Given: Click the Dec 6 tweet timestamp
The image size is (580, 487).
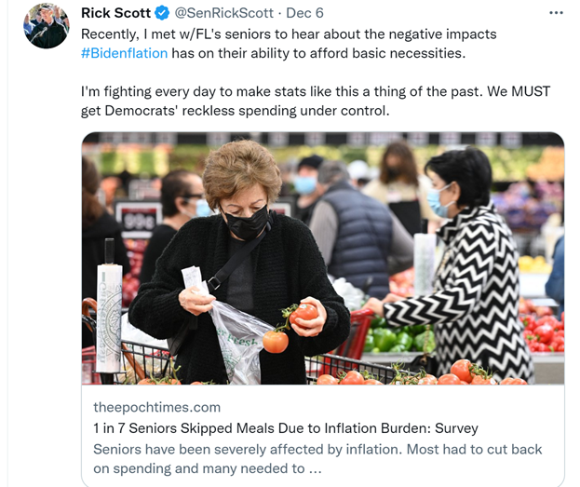Looking at the screenshot, I should (304, 13).
